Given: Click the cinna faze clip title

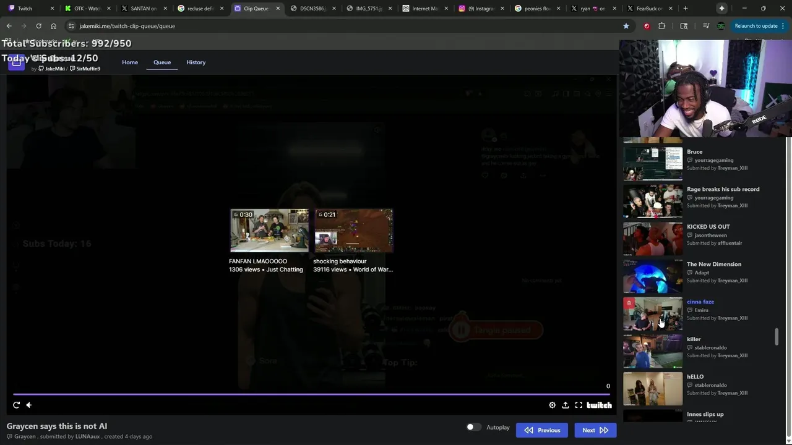Looking at the screenshot, I should pyautogui.click(x=700, y=302).
